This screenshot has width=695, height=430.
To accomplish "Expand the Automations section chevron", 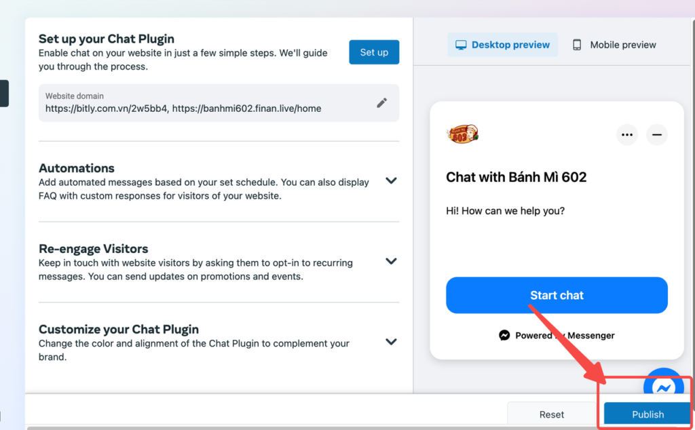I will coord(391,180).
